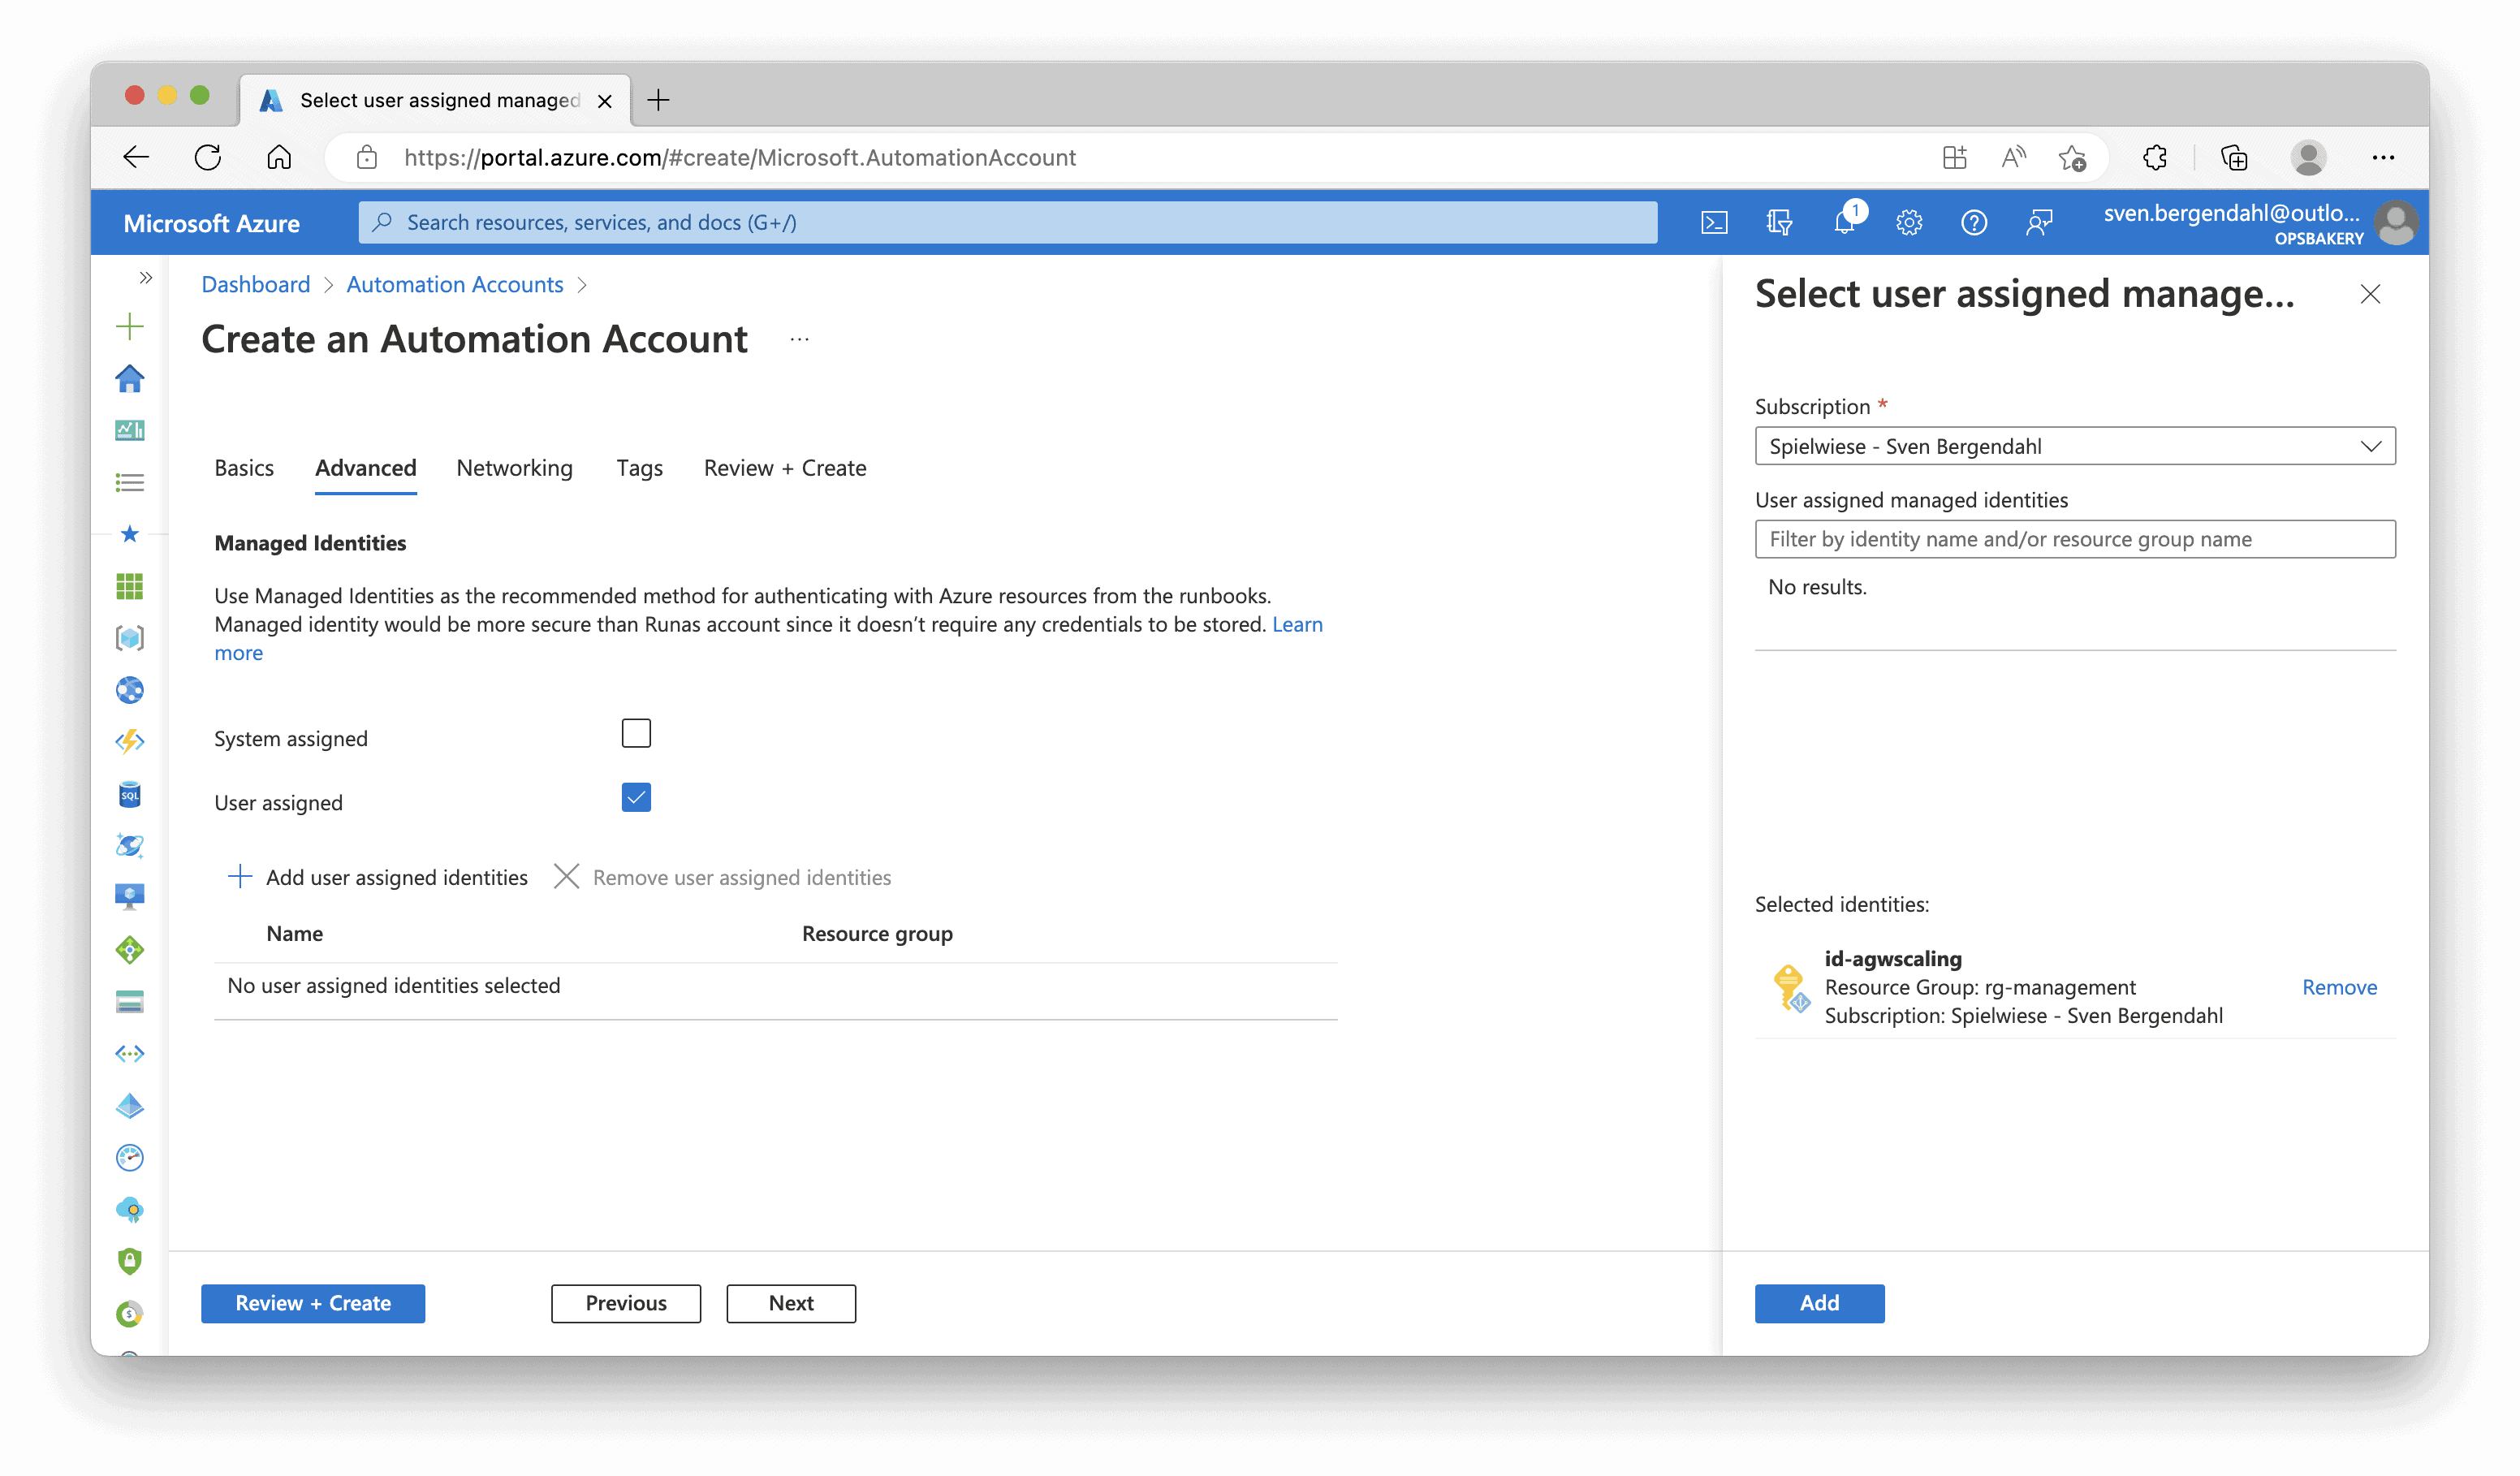Switch to the Tags tab

639,468
